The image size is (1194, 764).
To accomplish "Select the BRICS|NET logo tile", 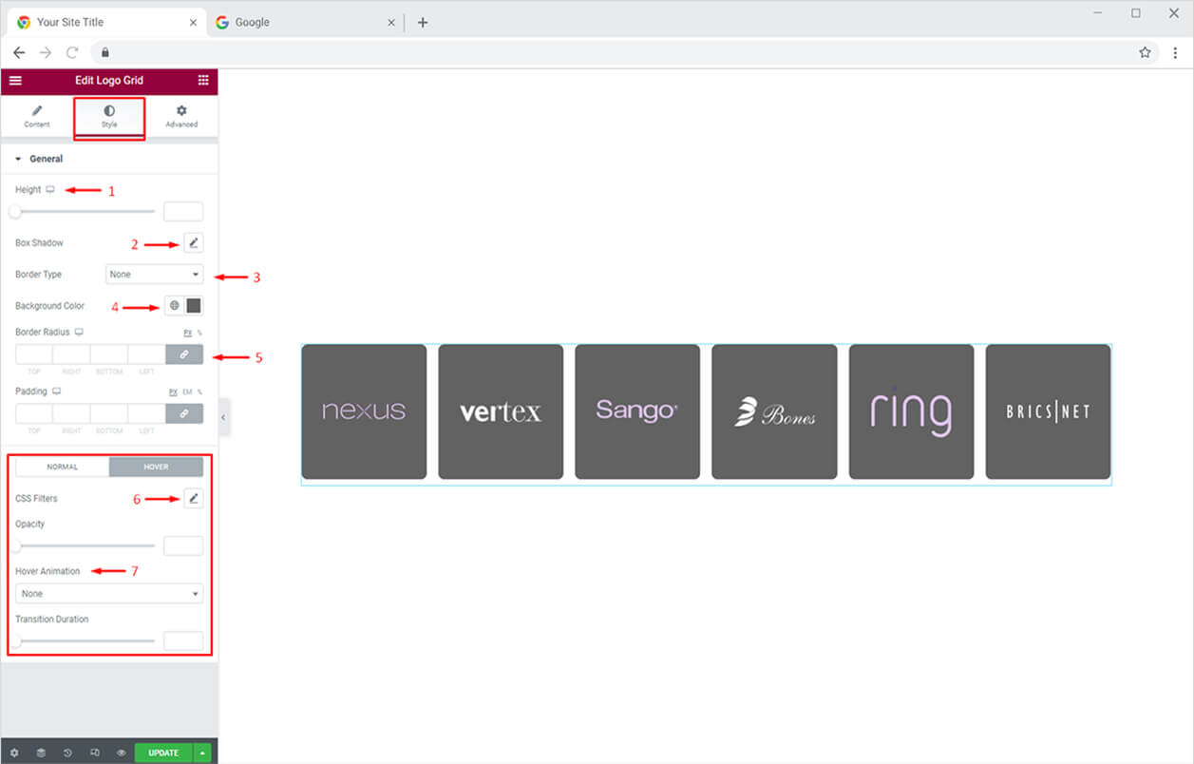I will pos(1048,411).
